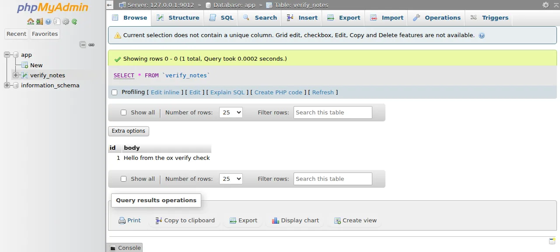Focus the Filter rows field below the table

[x=333, y=179]
